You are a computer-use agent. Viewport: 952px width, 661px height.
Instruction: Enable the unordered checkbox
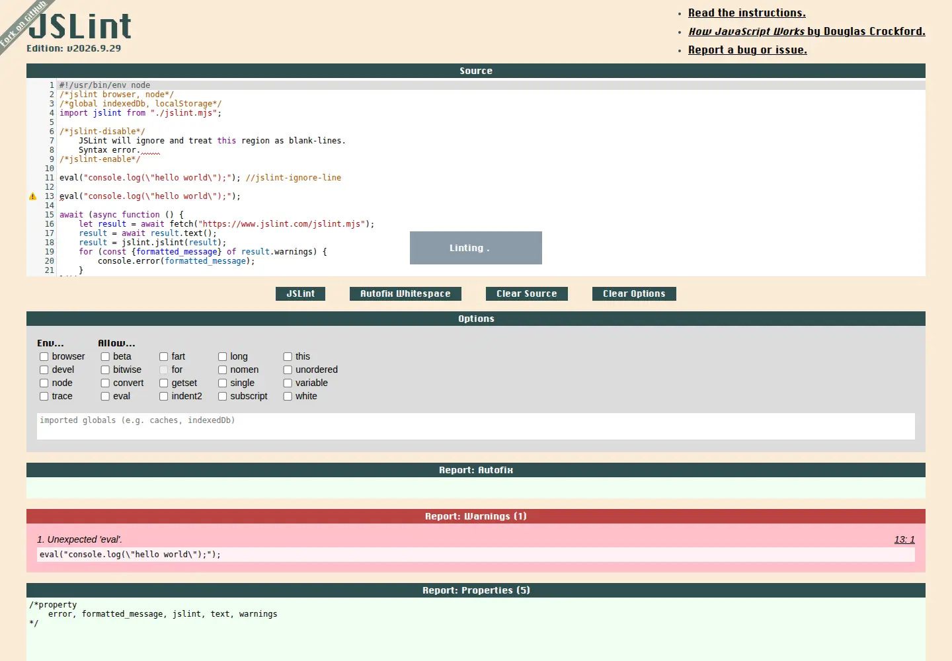[x=288, y=370]
